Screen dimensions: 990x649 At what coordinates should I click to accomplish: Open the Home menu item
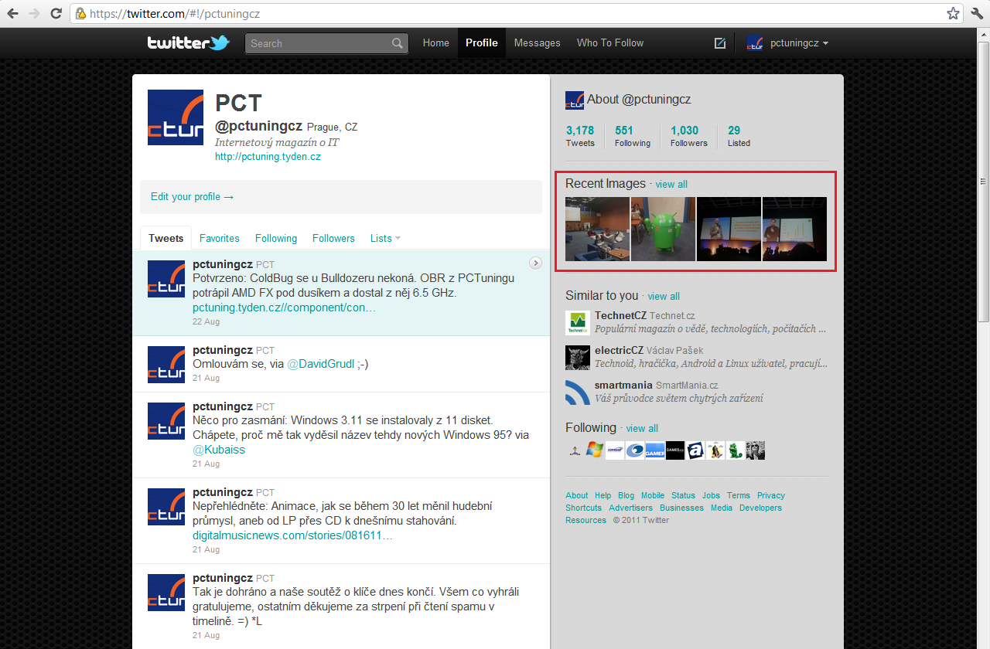click(x=435, y=43)
